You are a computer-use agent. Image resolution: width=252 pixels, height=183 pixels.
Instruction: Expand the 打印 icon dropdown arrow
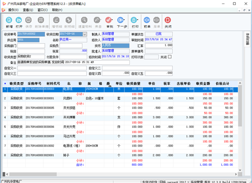click(138, 20)
